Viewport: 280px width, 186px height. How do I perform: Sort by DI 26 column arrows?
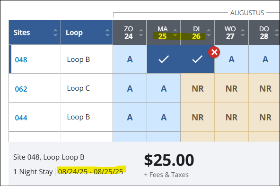[209, 33]
